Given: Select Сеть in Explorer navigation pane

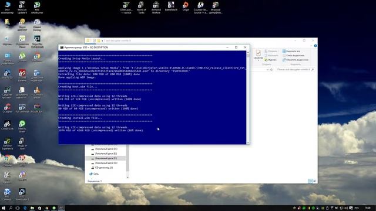Looking at the screenshot, I should pos(94,174).
